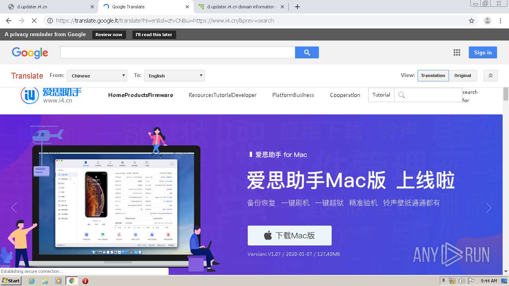
Task: Switch view to Original
Action: click(462, 75)
